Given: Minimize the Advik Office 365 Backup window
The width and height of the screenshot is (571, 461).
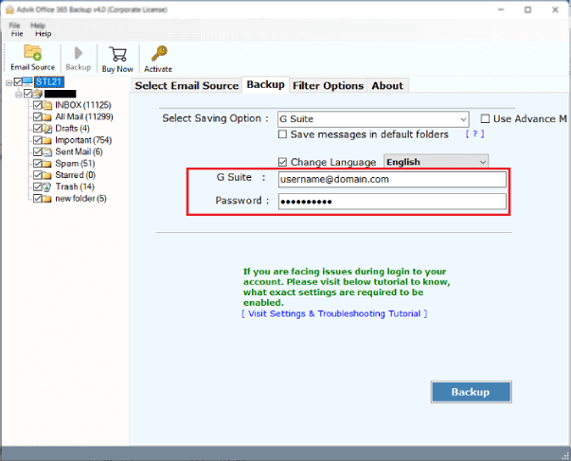Looking at the screenshot, I should 501,9.
